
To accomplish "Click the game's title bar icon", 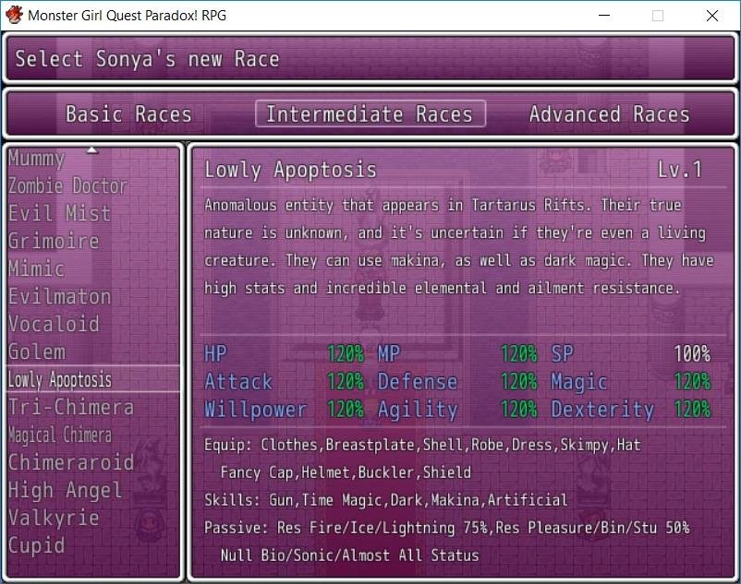I will point(14,15).
